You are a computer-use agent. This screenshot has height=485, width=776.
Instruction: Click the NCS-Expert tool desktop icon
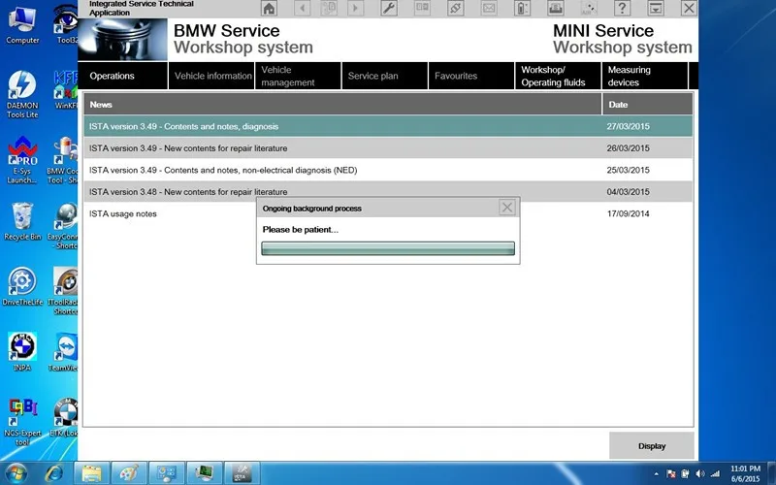pyautogui.click(x=22, y=422)
